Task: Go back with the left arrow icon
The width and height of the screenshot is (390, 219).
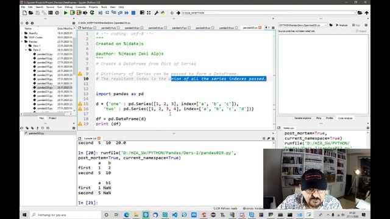Action: coord(172,13)
